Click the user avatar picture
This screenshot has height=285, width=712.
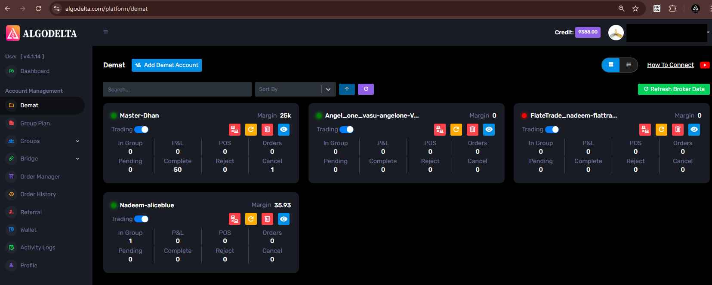coord(616,33)
